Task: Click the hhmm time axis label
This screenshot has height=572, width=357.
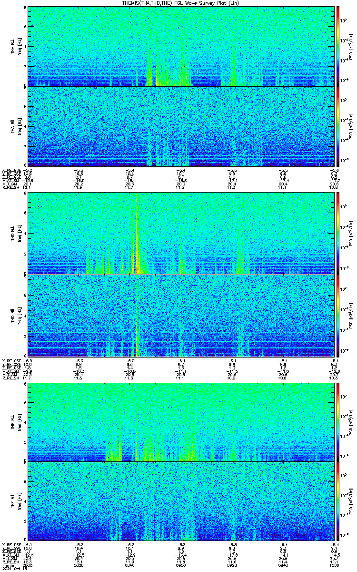Action: pyautogui.click(x=7, y=565)
